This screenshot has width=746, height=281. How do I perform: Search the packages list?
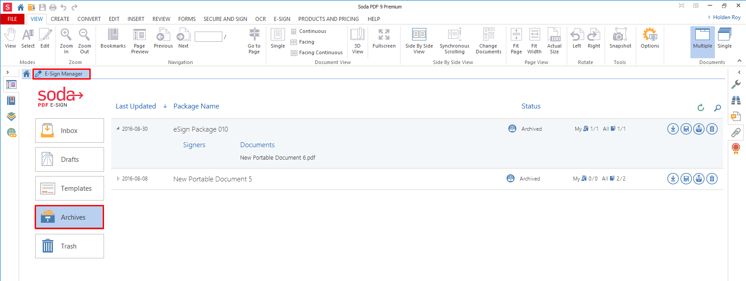pyautogui.click(x=717, y=108)
